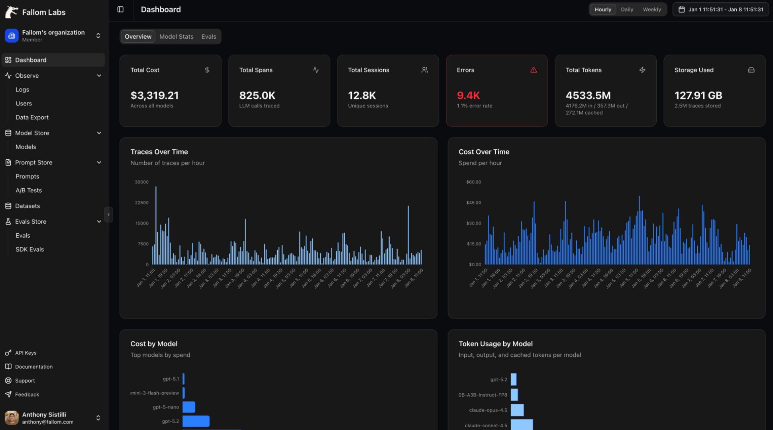Click the Feedback send icon

click(x=8, y=395)
